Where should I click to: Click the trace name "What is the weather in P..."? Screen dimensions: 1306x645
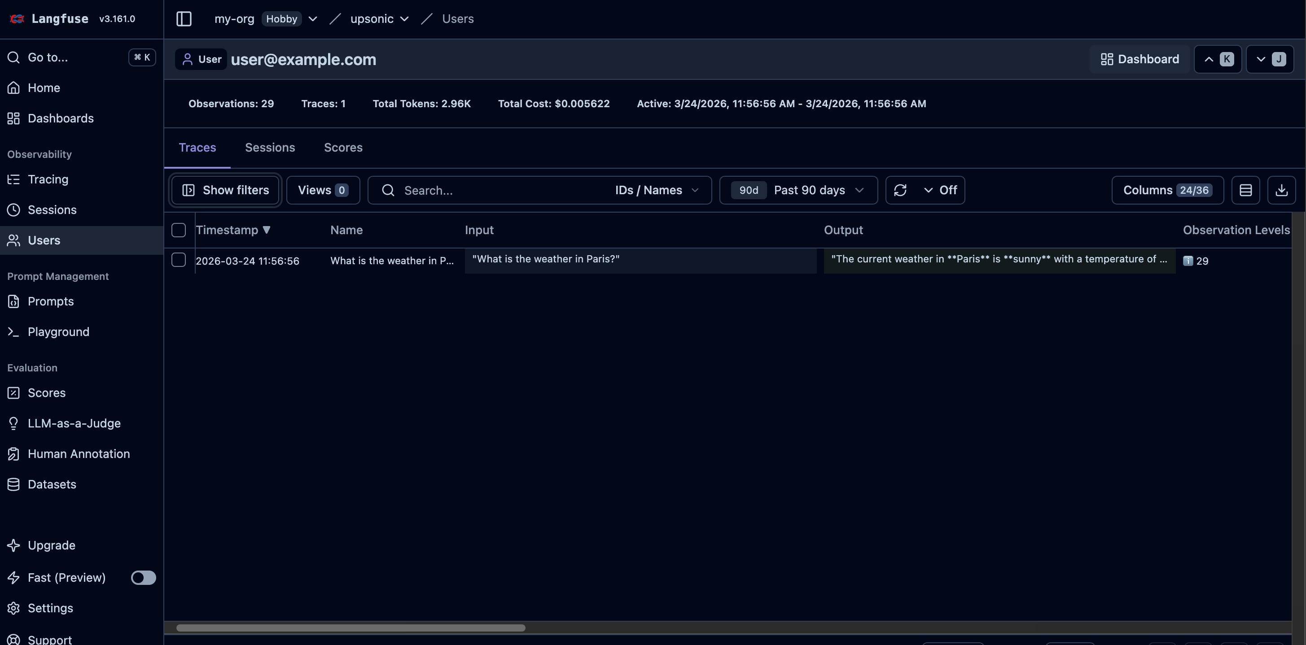392,261
